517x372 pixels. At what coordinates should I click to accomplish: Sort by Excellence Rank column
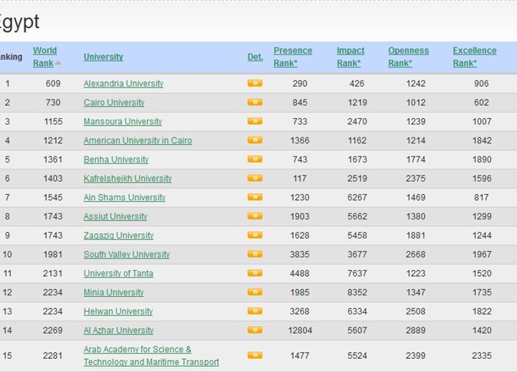coord(475,57)
